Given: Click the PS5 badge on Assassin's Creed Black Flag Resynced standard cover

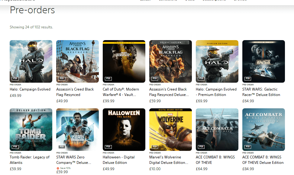Looking at the screenshot, I should tap(62, 79).
